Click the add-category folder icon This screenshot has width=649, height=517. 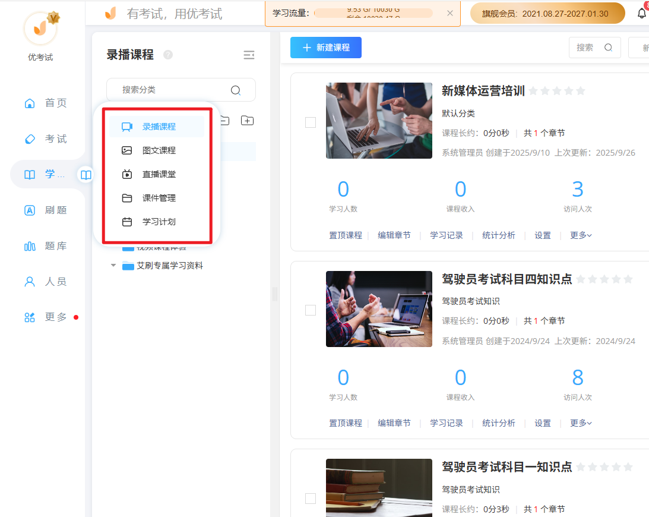(247, 120)
